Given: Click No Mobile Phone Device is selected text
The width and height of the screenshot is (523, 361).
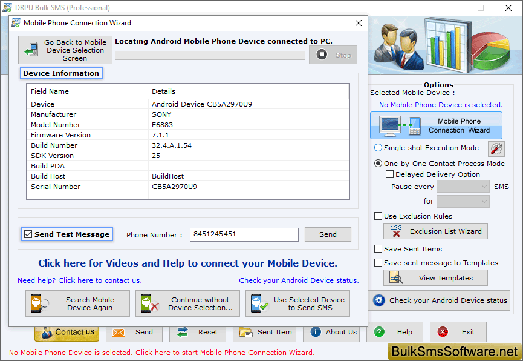Looking at the screenshot, I should tap(441, 105).
